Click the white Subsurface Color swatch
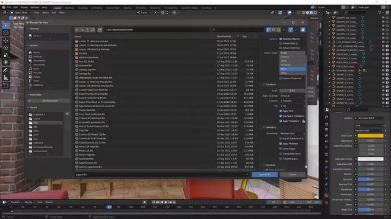This screenshot has width=391, height=219. click(371, 159)
